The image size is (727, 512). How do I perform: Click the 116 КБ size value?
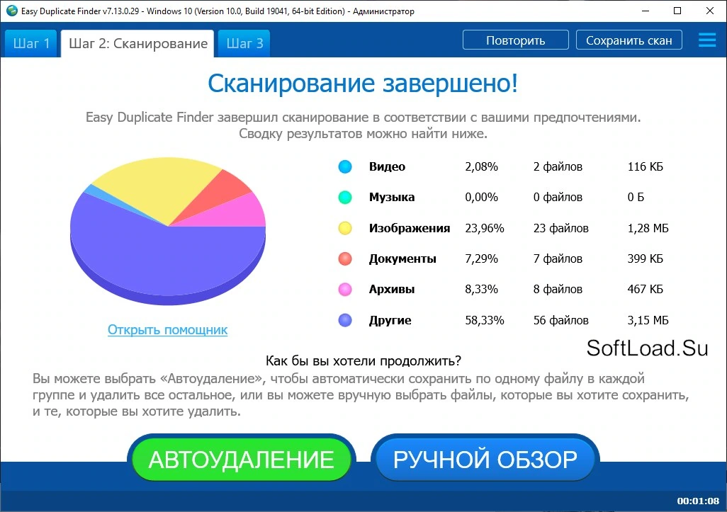pos(646,167)
